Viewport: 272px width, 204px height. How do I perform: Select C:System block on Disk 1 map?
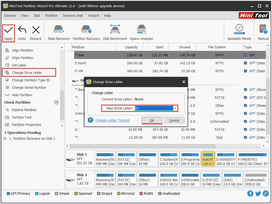[169, 159]
